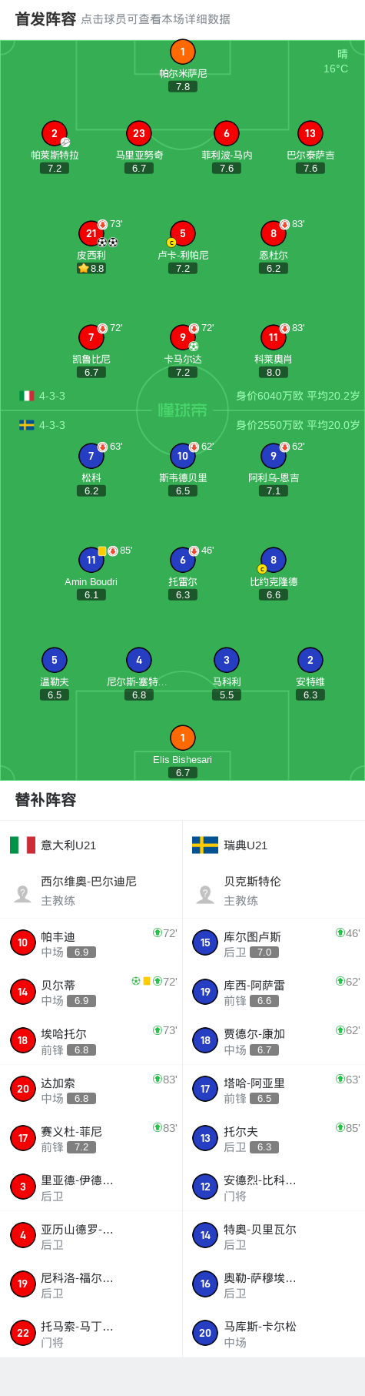Viewport: 365px width, 1396px height.
Task: Click 菲利波-马内 rating 7.6 label
Action: (227, 168)
